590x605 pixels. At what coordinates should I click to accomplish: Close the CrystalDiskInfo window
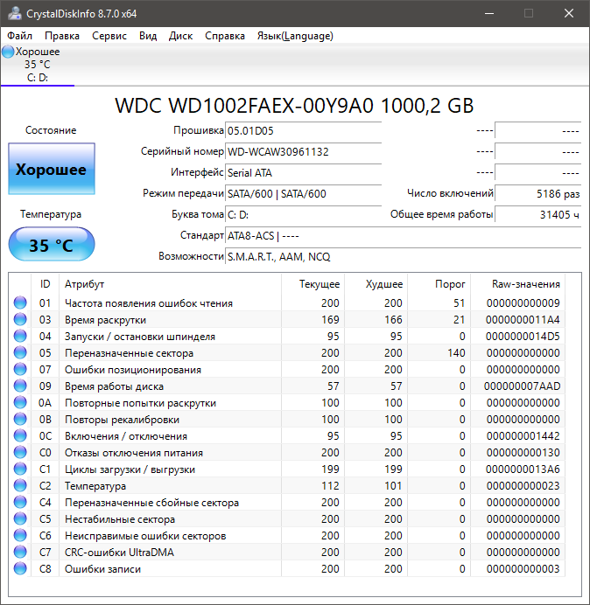[x=569, y=13]
